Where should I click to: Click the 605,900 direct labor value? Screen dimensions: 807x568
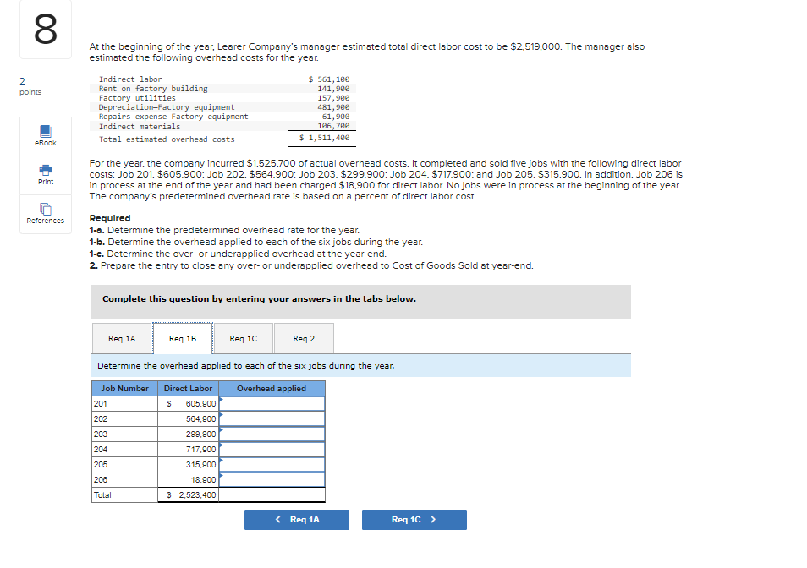pos(200,404)
